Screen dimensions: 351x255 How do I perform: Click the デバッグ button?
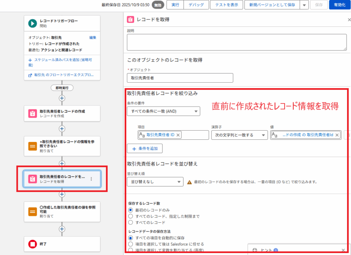(x=196, y=5)
